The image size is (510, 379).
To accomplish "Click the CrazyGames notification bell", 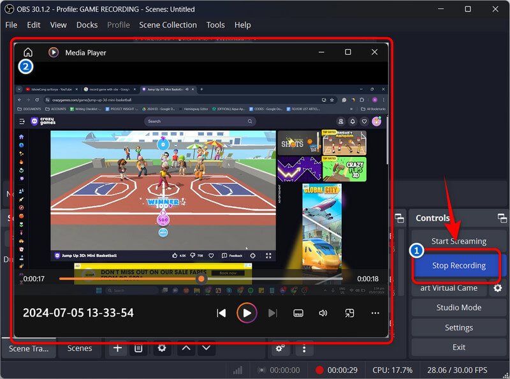I will click(353, 121).
